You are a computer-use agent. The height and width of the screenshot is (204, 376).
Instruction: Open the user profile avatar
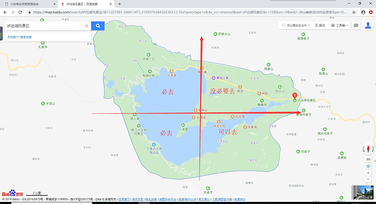(368, 25)
